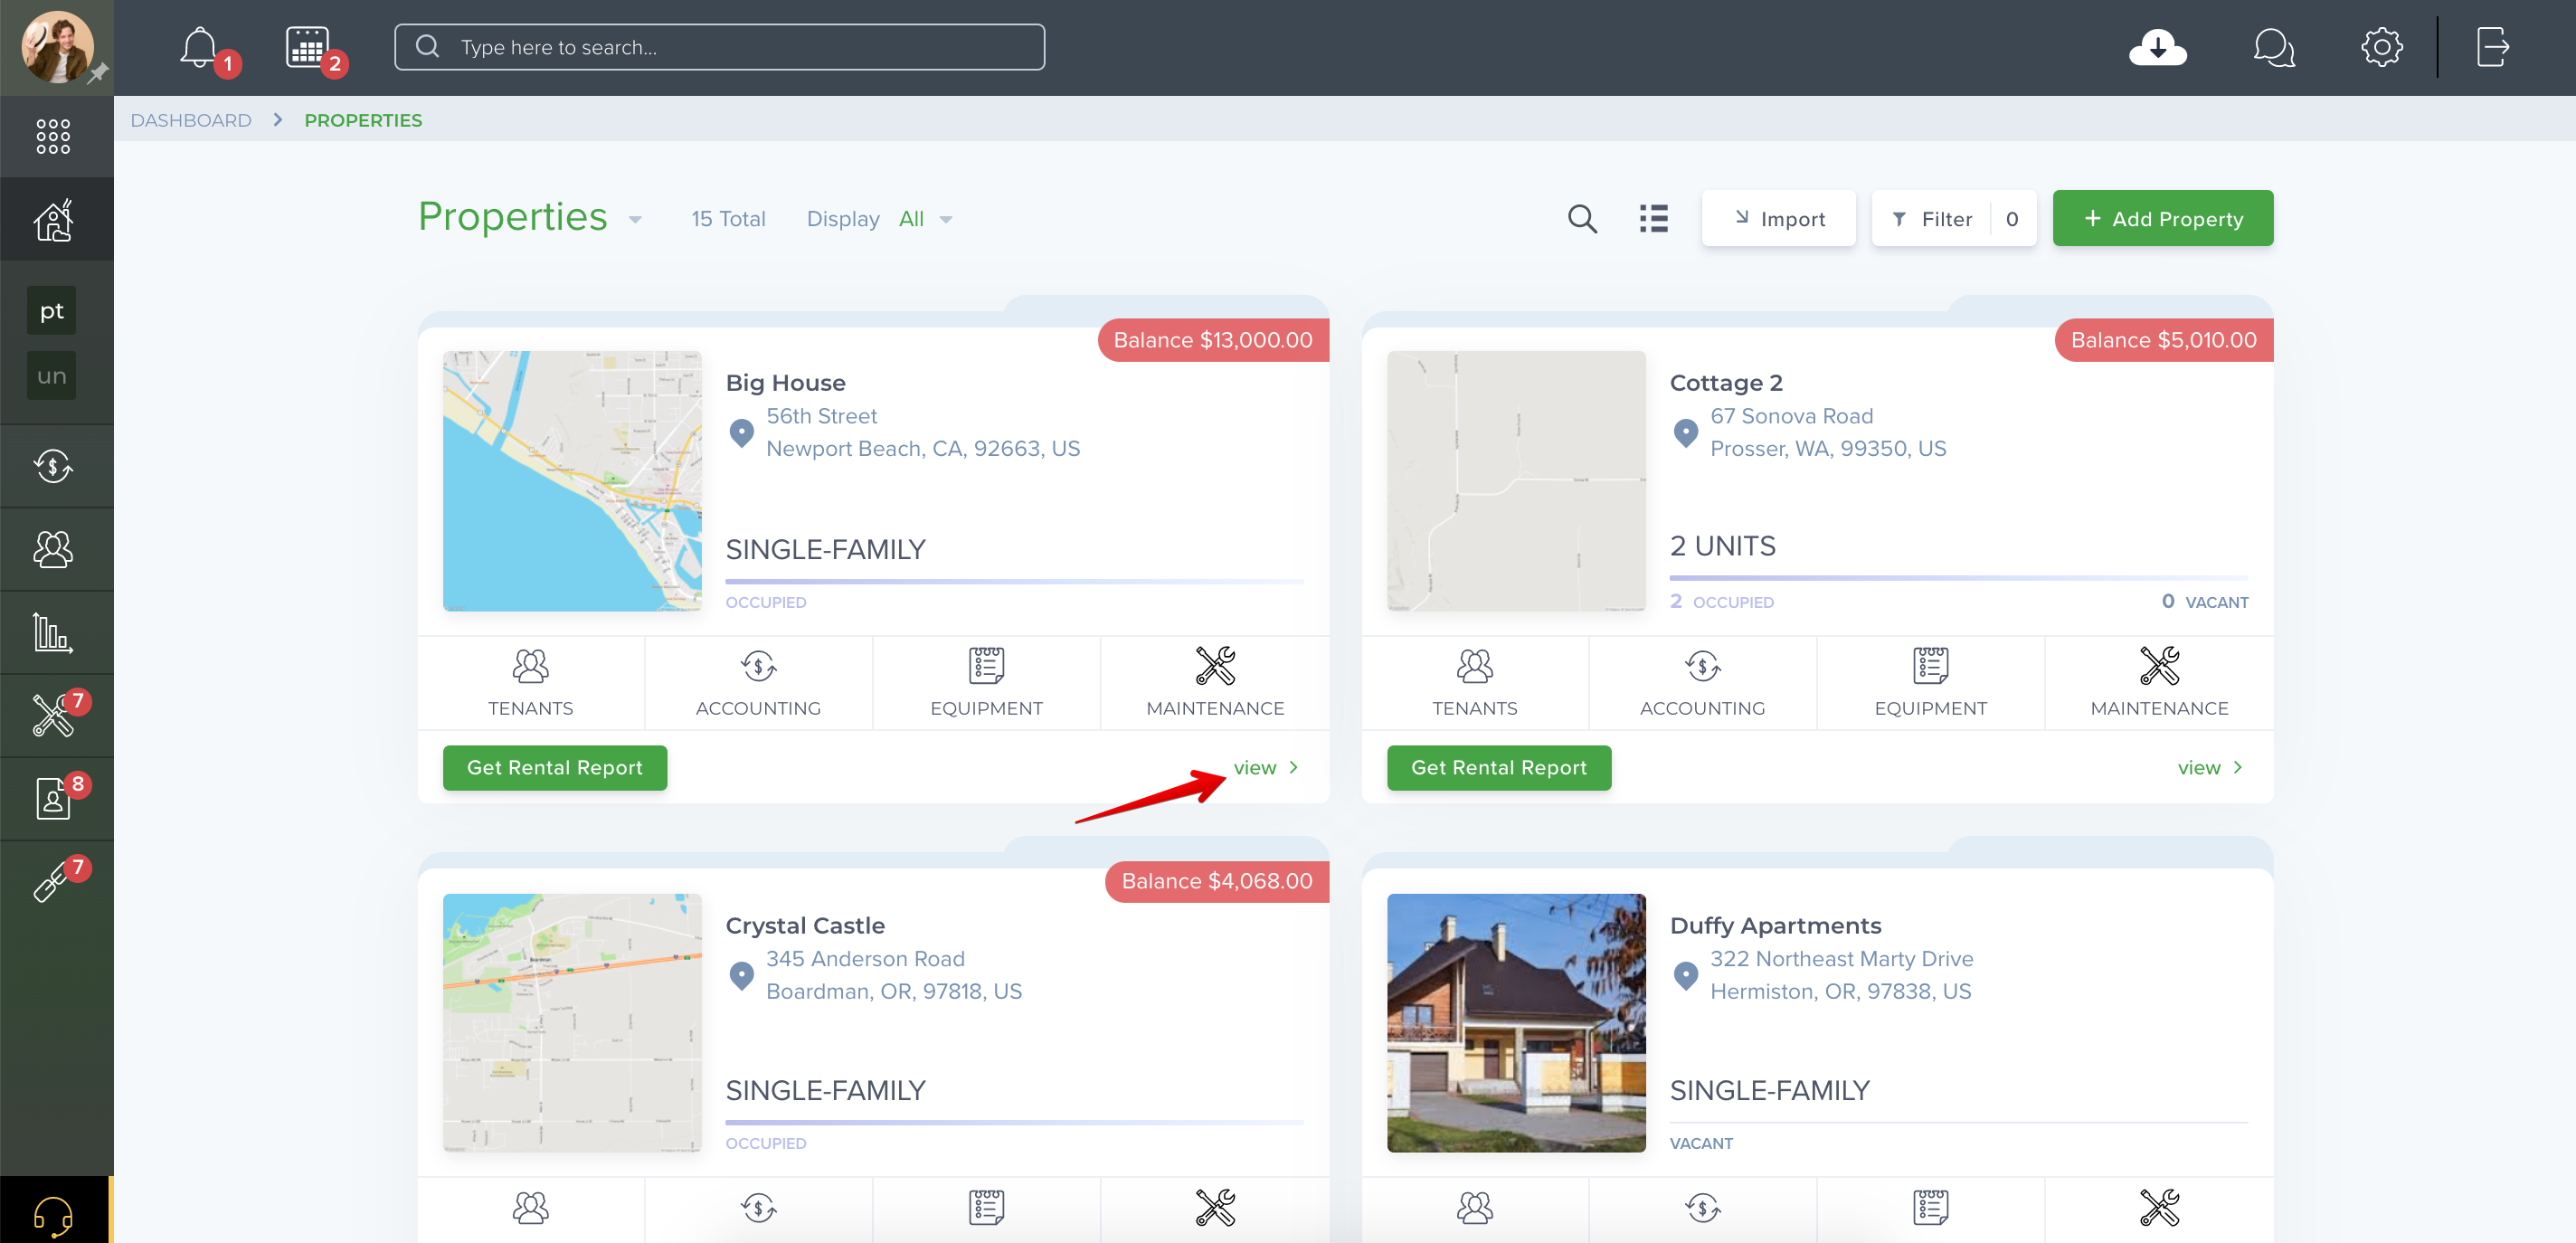This screenshot has width=2576, height=1243.
Task: Focus the top search field
Action: 720,47
